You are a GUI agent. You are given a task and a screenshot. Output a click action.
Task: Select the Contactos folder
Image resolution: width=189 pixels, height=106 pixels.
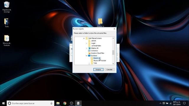[x=94, y=51]
